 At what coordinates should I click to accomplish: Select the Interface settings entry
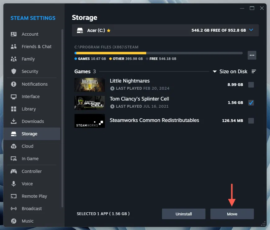[32, 97]
